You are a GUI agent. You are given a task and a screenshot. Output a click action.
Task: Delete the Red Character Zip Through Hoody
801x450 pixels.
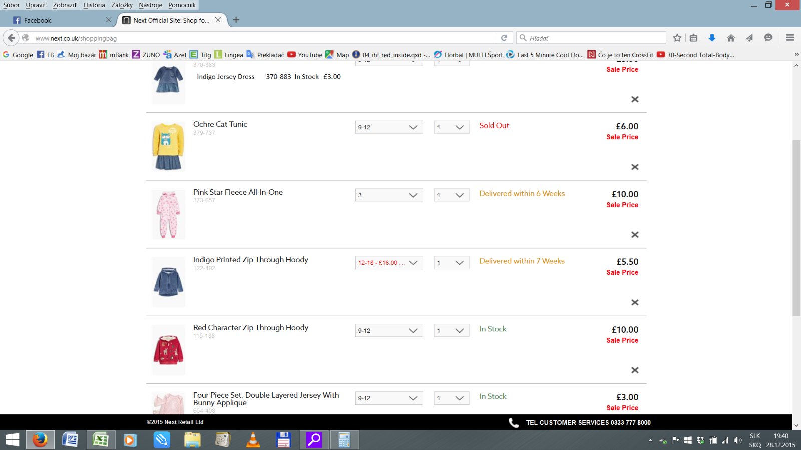(x=635, y=370)
